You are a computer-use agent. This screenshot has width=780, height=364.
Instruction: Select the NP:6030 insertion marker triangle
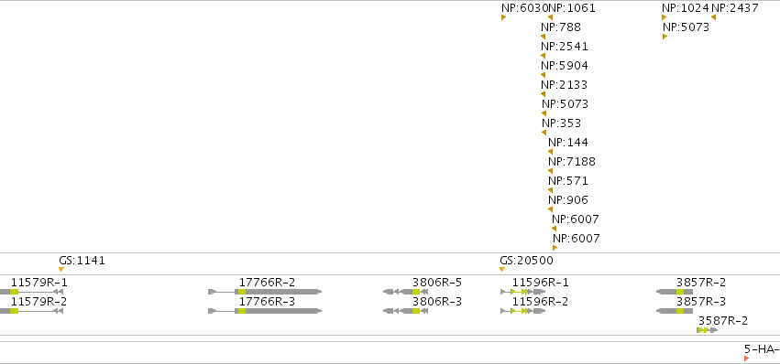pos(503,17)
